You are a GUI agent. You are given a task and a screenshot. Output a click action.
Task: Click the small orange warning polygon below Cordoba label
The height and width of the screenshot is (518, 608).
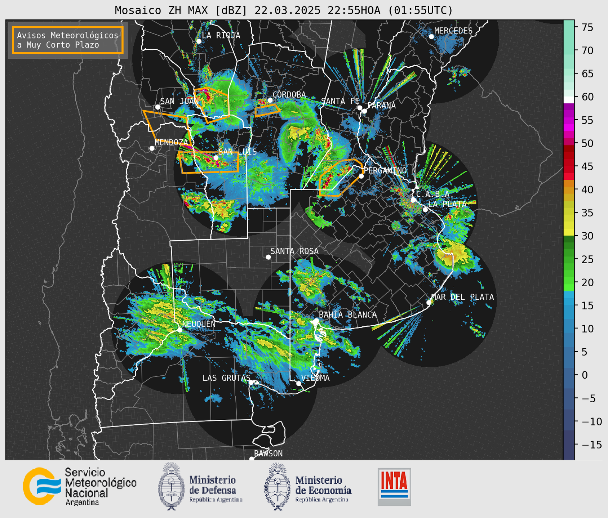click(267, 110)
